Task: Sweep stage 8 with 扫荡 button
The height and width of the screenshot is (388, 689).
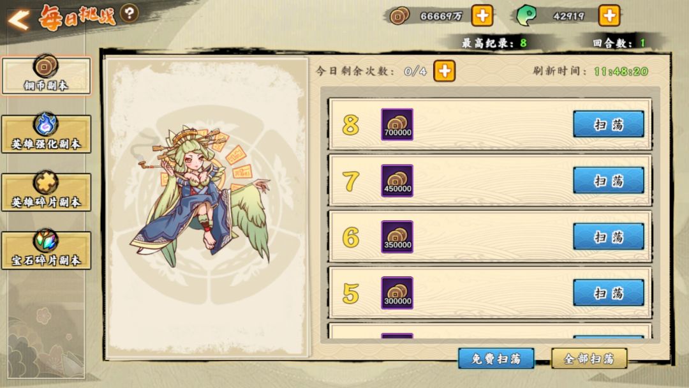Action: tap(608, 124)
